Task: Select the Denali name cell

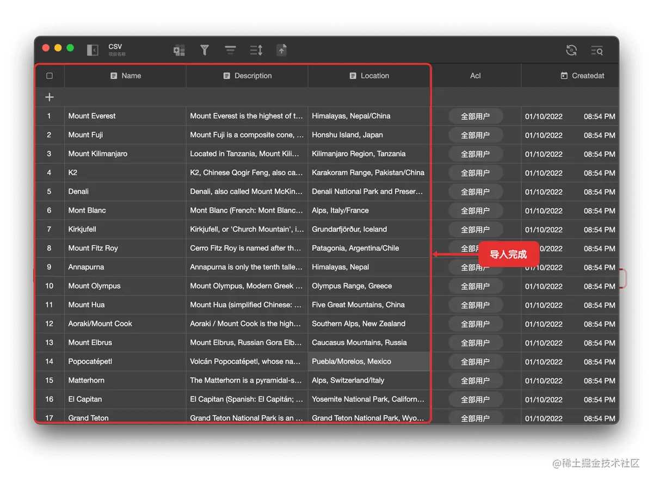Action: (125, 191)
